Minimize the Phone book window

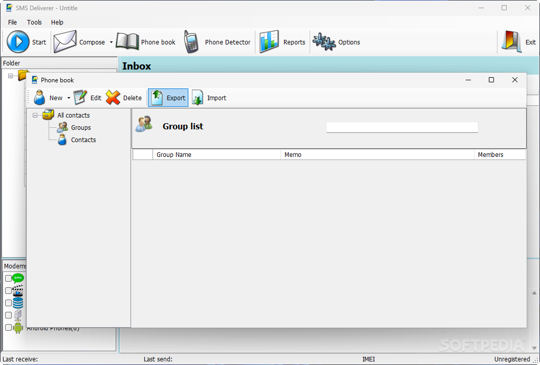click(x=468, y=80)
